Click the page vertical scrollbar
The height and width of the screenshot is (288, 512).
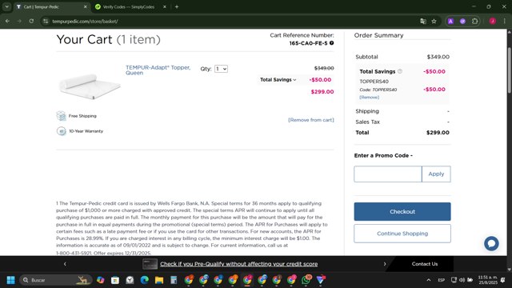point(509,70)
